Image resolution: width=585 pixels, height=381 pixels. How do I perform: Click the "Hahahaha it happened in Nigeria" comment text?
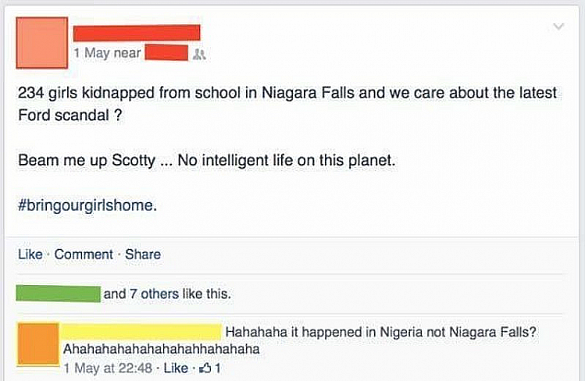click(380, 332)
